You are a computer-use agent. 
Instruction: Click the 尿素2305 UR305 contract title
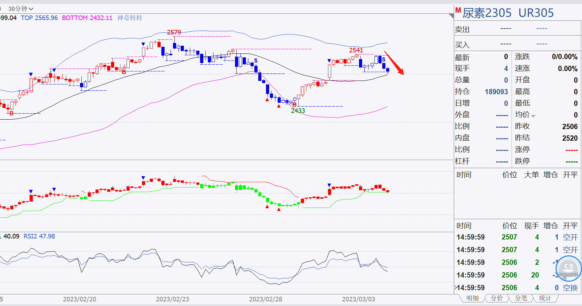[x=508, y=13]
